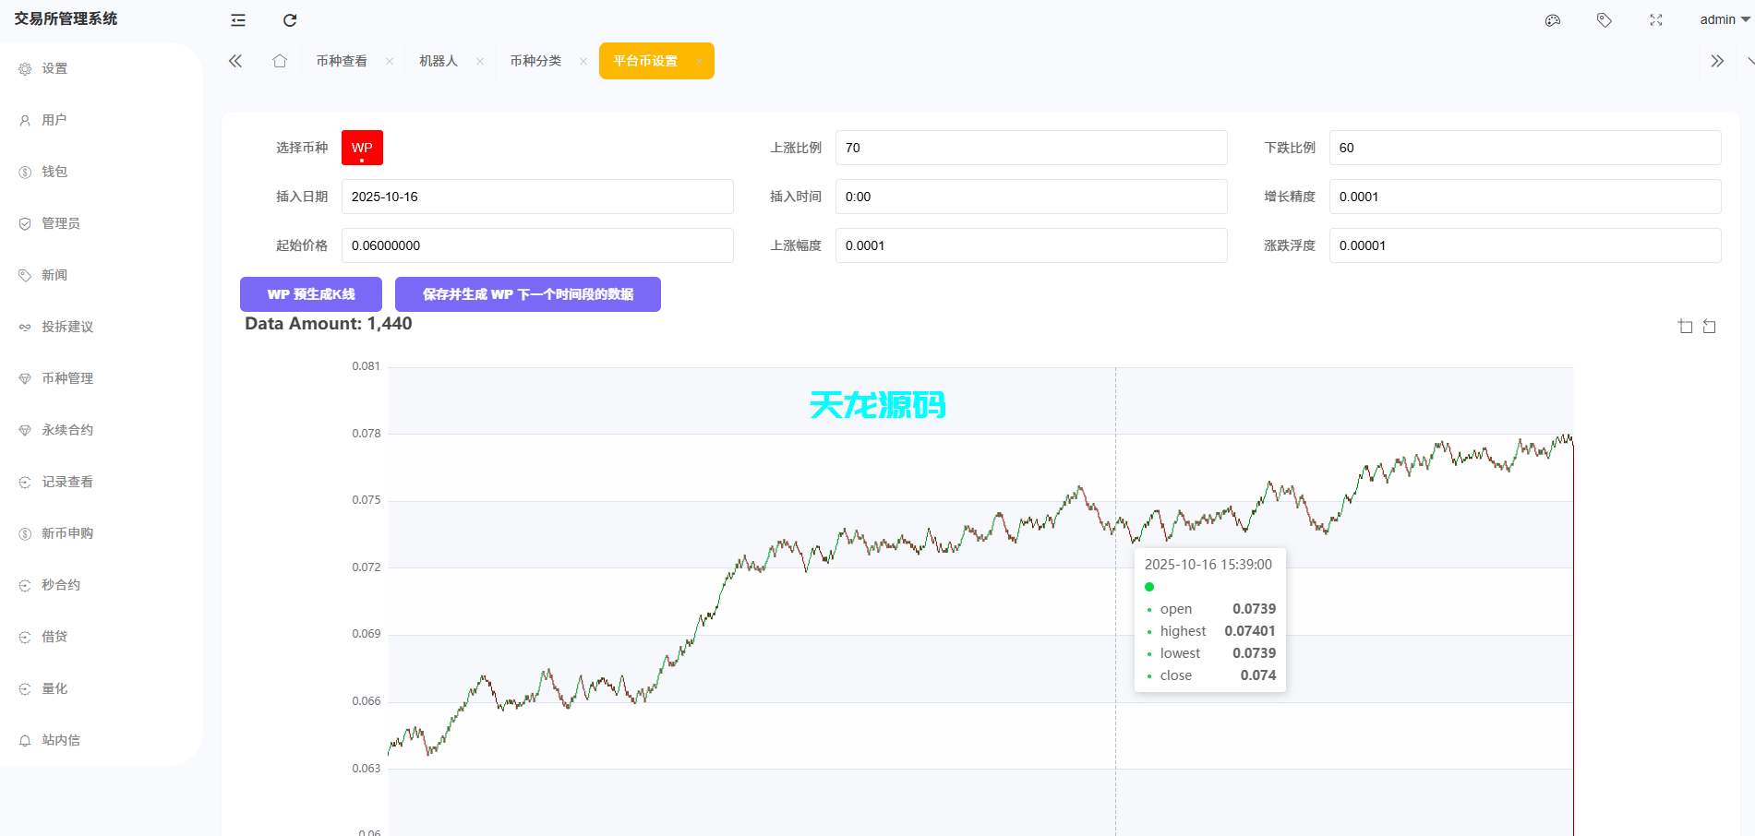Collapse tab list with double left arrows

(234, 60)
